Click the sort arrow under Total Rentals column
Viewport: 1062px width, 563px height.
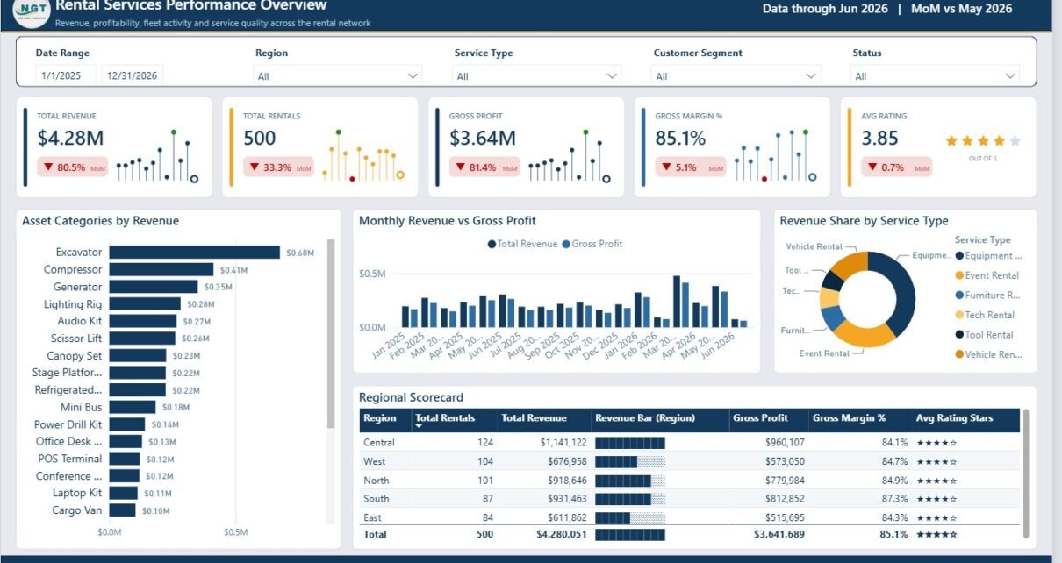420,427
